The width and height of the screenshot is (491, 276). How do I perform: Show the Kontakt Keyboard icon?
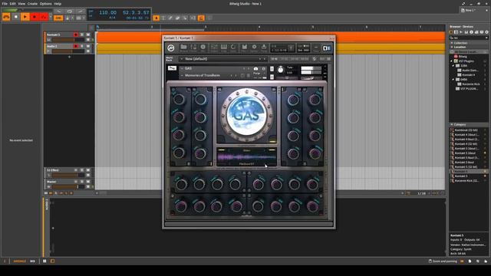click(224, 48)
